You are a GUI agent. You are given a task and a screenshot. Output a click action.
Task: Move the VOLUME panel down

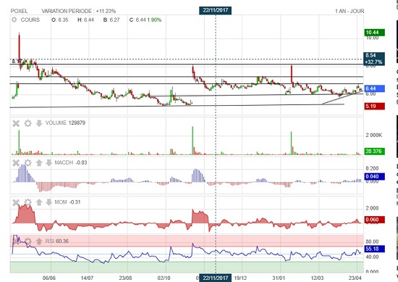[39, 123]
